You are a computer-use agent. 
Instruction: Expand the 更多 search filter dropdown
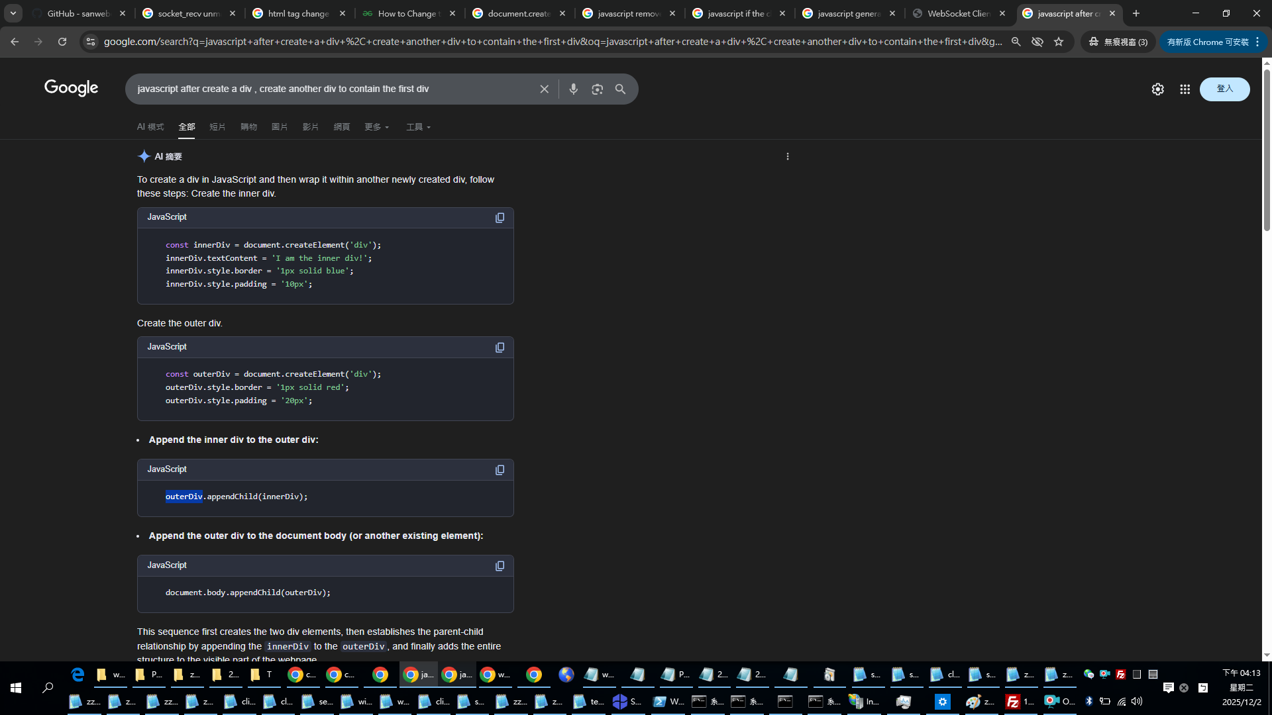pos(376,127)
